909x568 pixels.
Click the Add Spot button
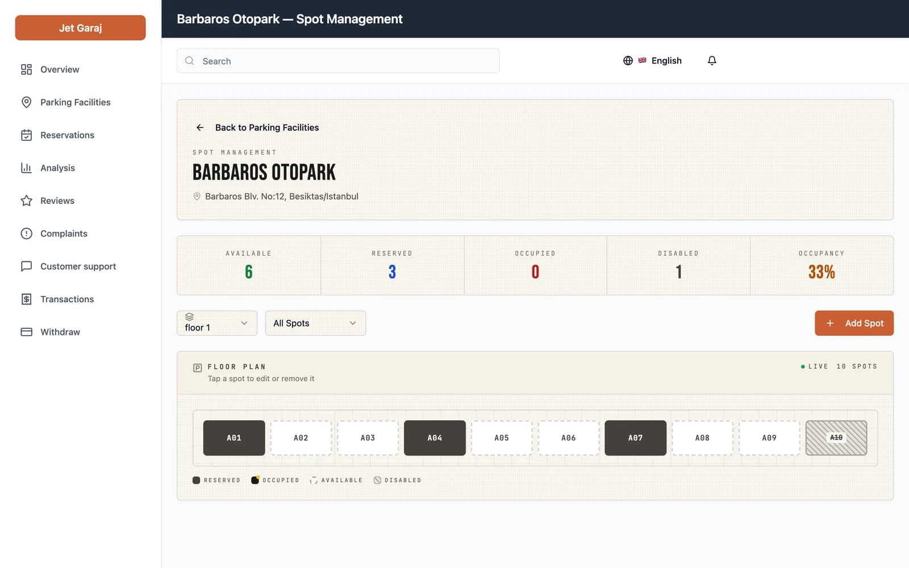(x=854, y=323)
